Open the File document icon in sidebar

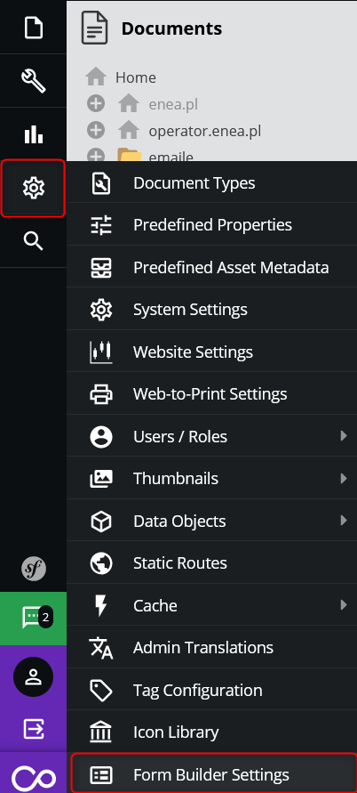34,27
